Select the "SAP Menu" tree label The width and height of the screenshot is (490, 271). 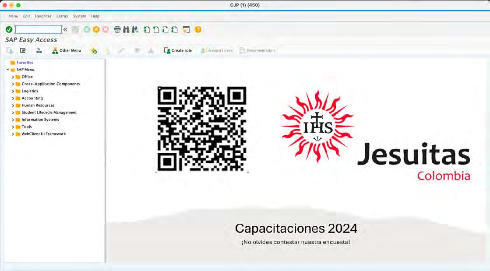(25, 69)
